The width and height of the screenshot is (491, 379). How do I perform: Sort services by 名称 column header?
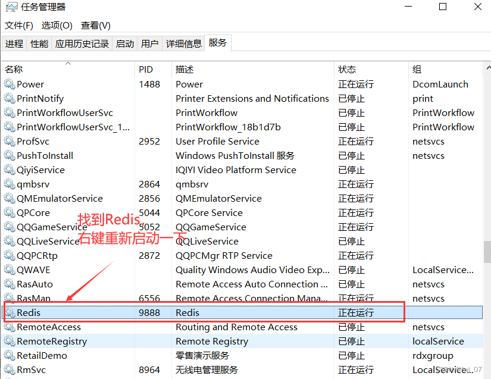pyautogui.click(x=14, y=70)
